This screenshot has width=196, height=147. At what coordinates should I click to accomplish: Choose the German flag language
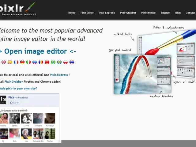(22, 62)
